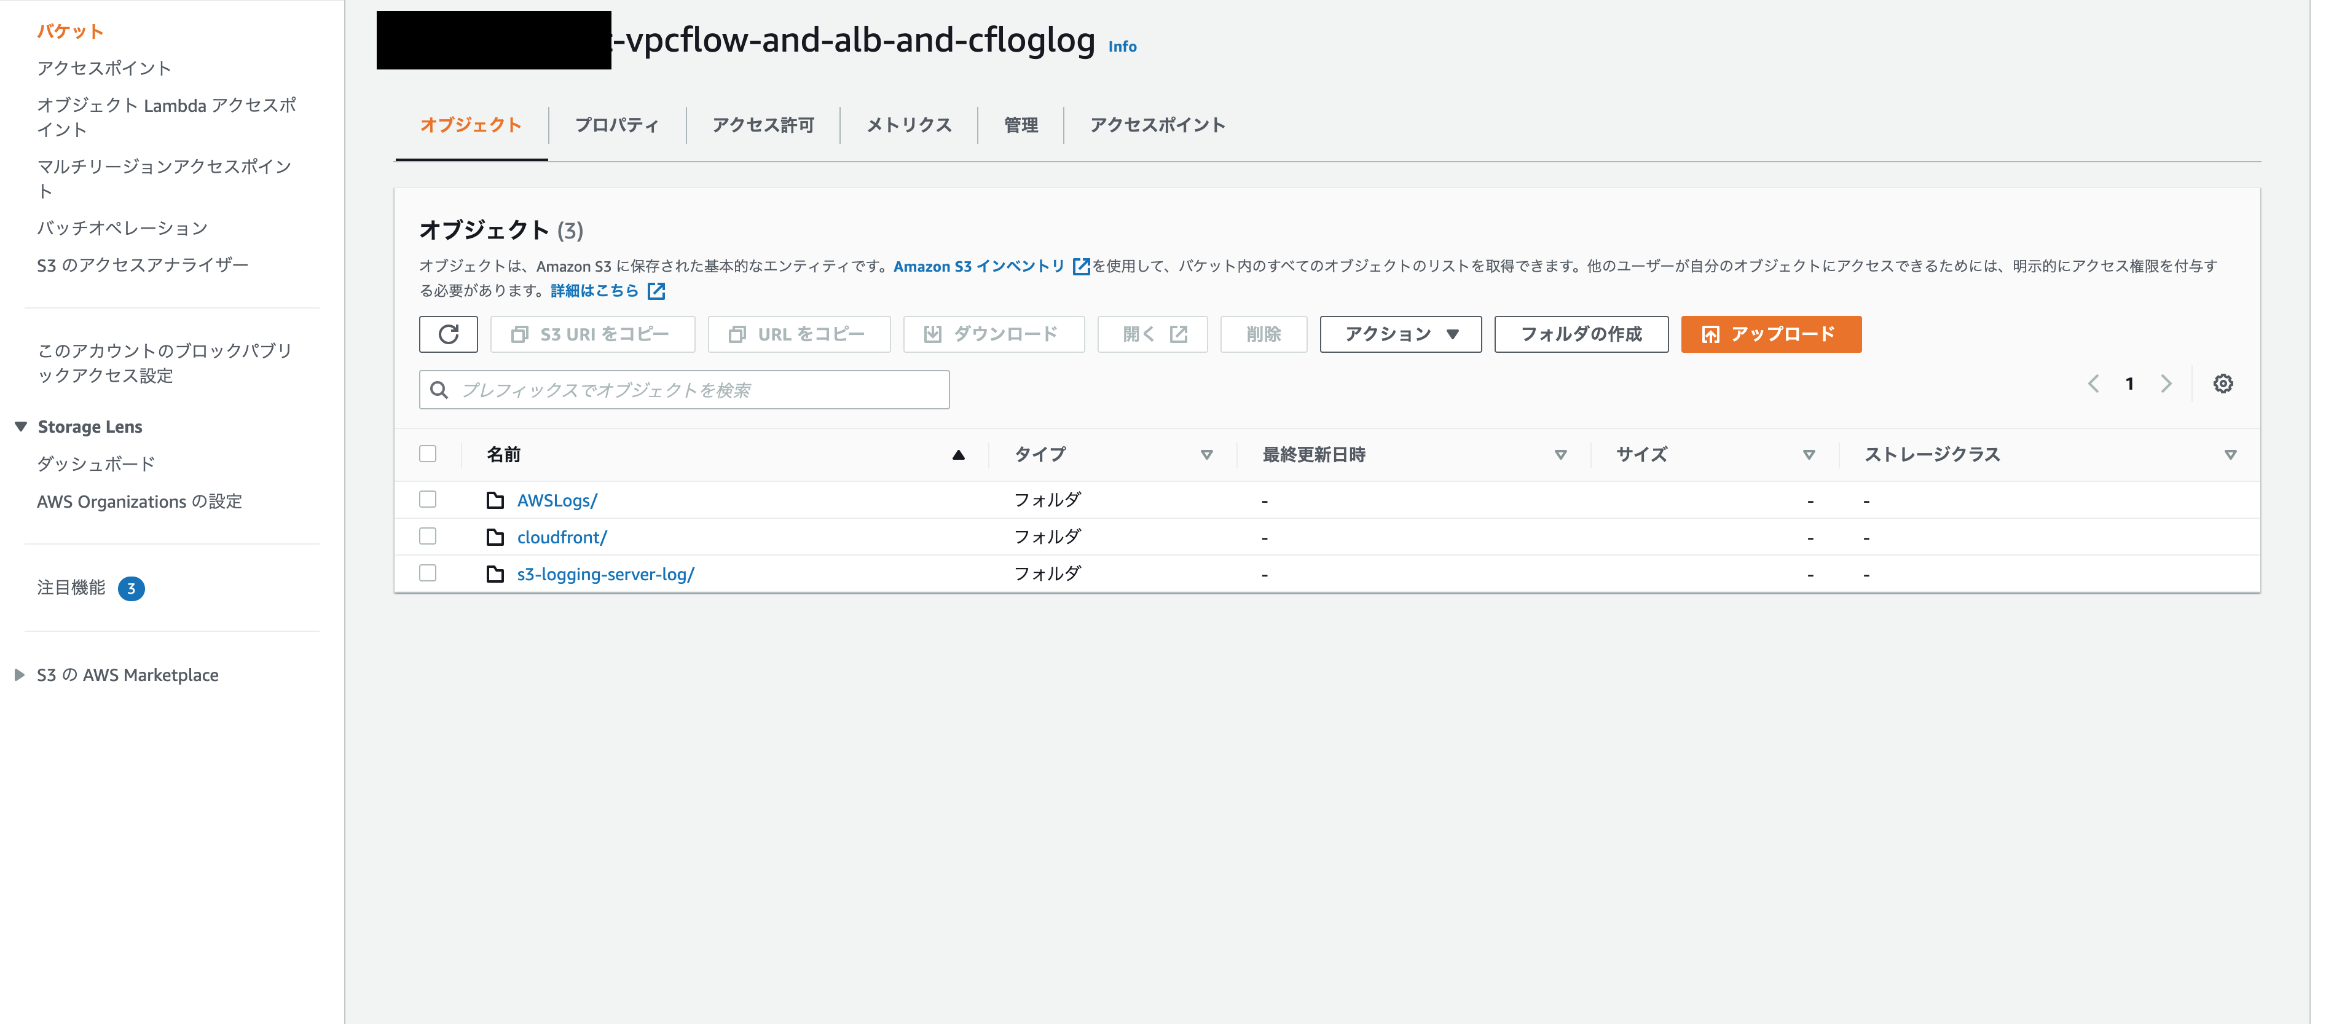
Task: Open the s3-logging-server-log/ folder link
Action: [x=606, y=573]
